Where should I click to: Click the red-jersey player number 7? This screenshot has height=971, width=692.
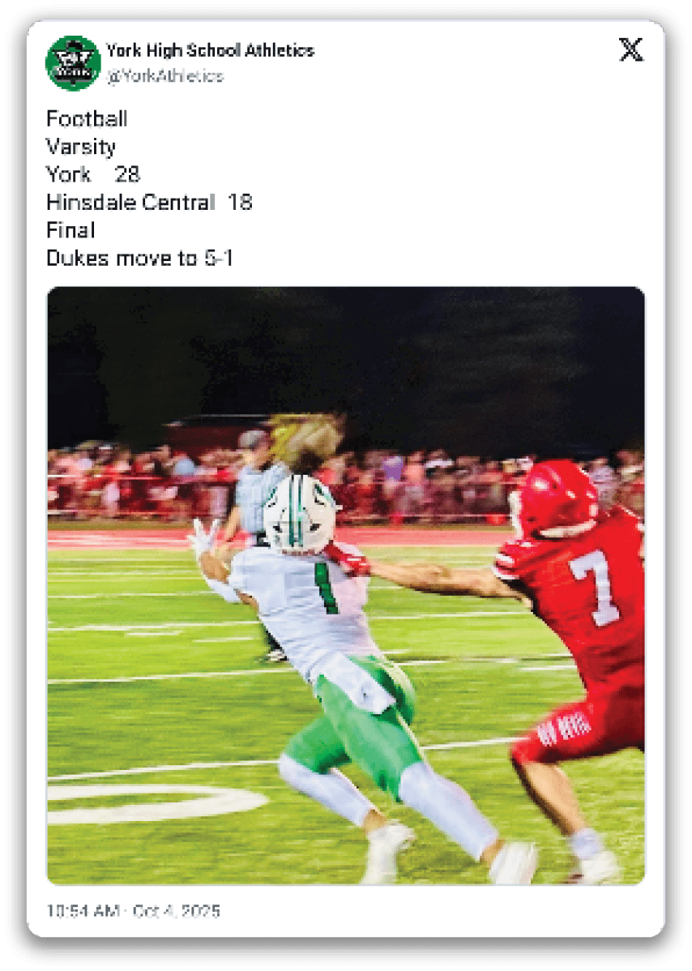595,588
